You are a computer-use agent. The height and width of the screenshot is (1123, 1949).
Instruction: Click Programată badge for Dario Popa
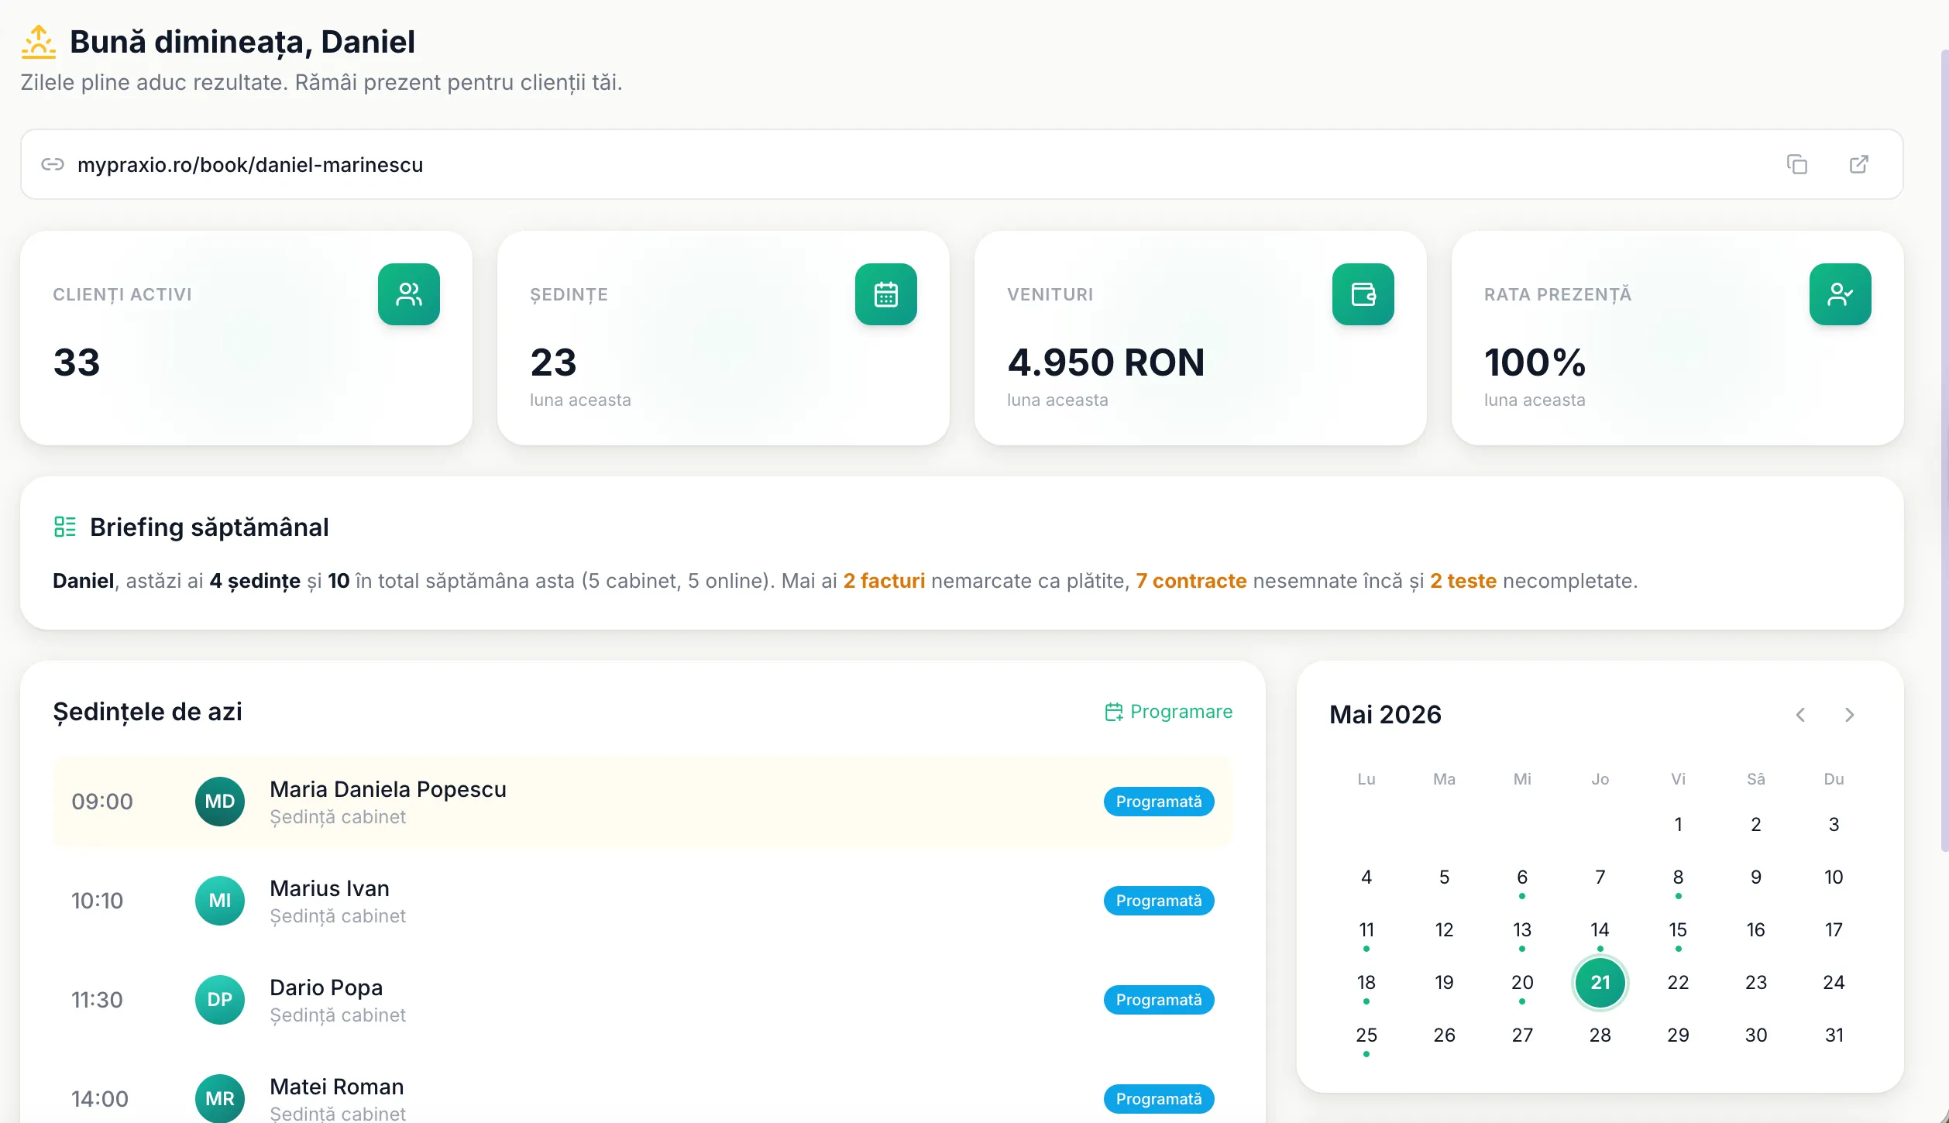pos(1159,1000)
